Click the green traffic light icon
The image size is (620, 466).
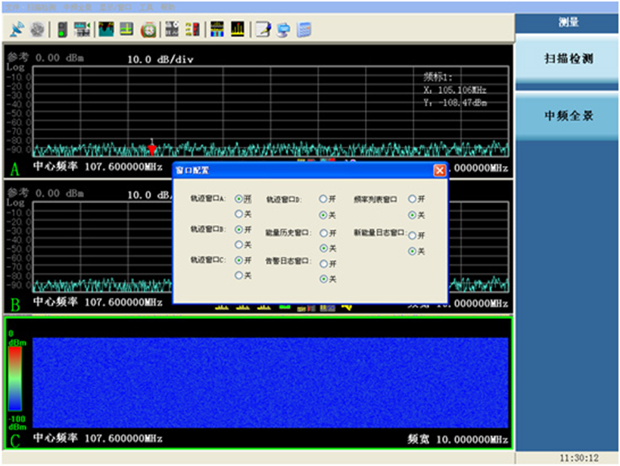61,30
